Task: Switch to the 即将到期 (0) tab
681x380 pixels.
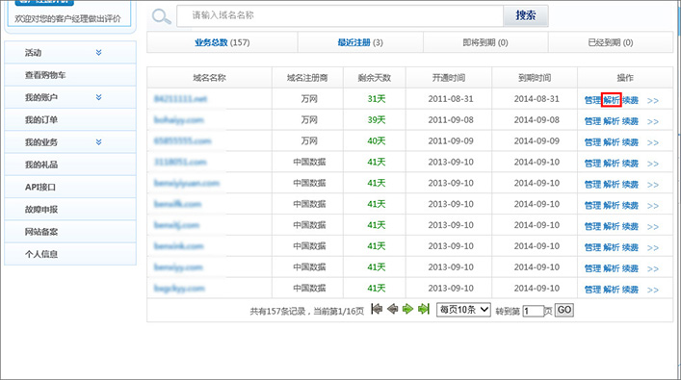Action: click(x=485, y=42)
